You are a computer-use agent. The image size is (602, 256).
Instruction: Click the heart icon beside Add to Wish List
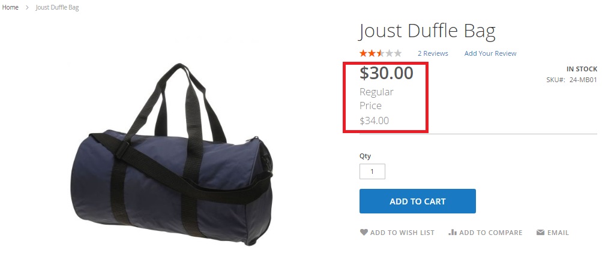pos(364,232)
